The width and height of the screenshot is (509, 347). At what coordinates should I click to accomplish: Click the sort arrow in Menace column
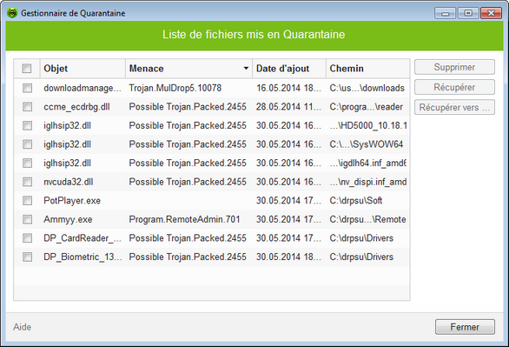246,68
